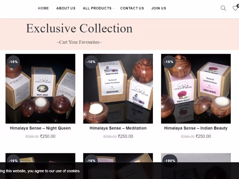Image resolution: width=239 pixels, height=179 pixels.
Task: Open Himalaya Sense – Indian Beauty title
Action: pos(196,128)
